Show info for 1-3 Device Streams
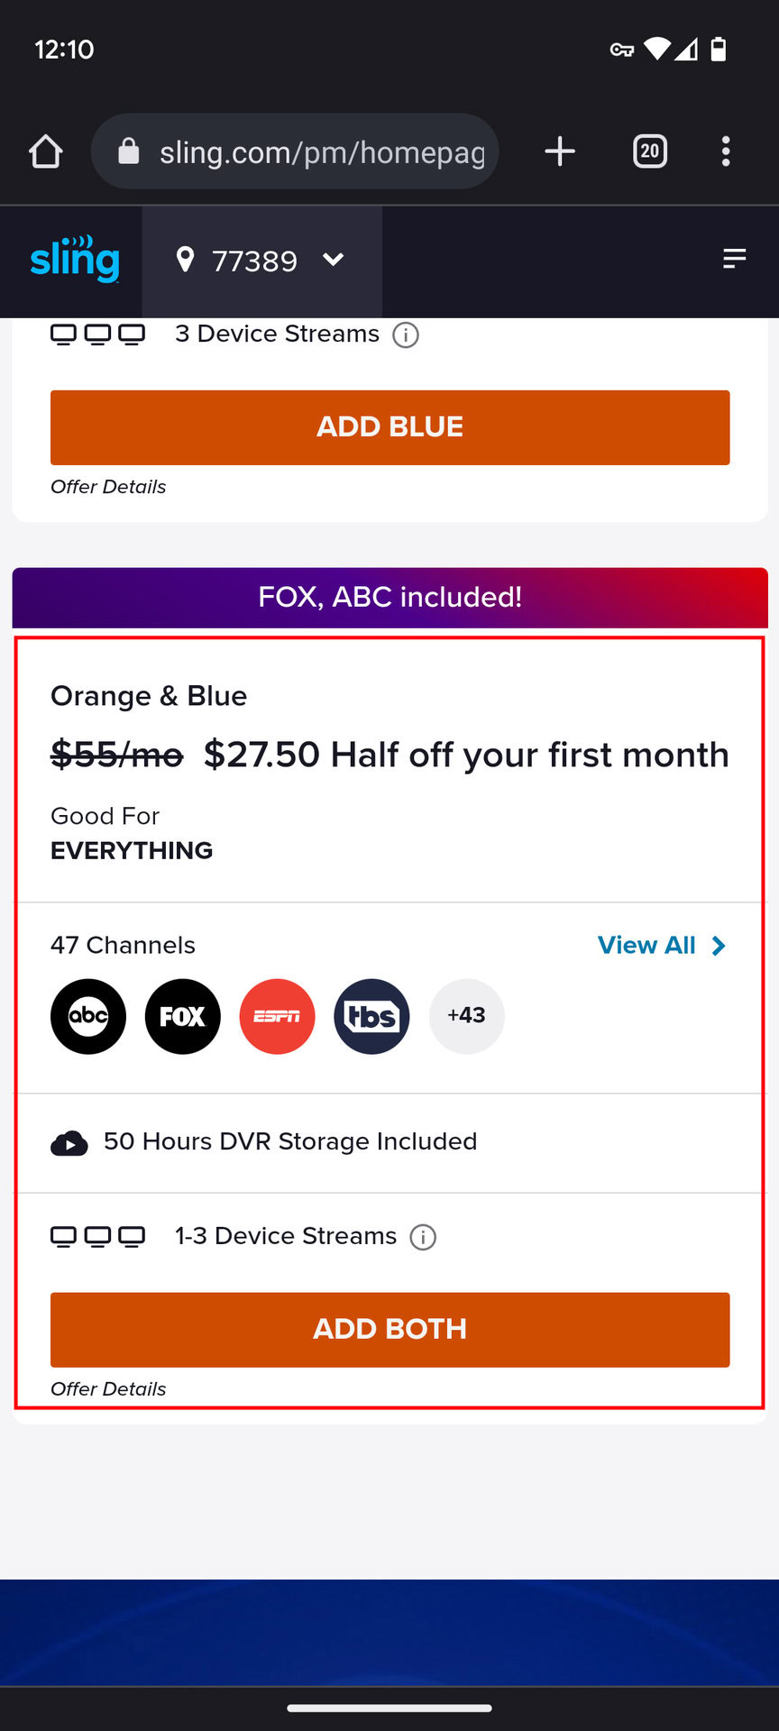This screenshot has height=1731, width=779. (423, 1237)
